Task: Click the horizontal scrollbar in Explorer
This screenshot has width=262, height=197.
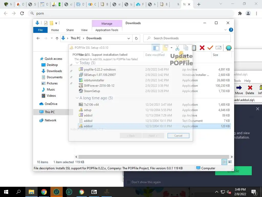Action: tap(154, 157)
